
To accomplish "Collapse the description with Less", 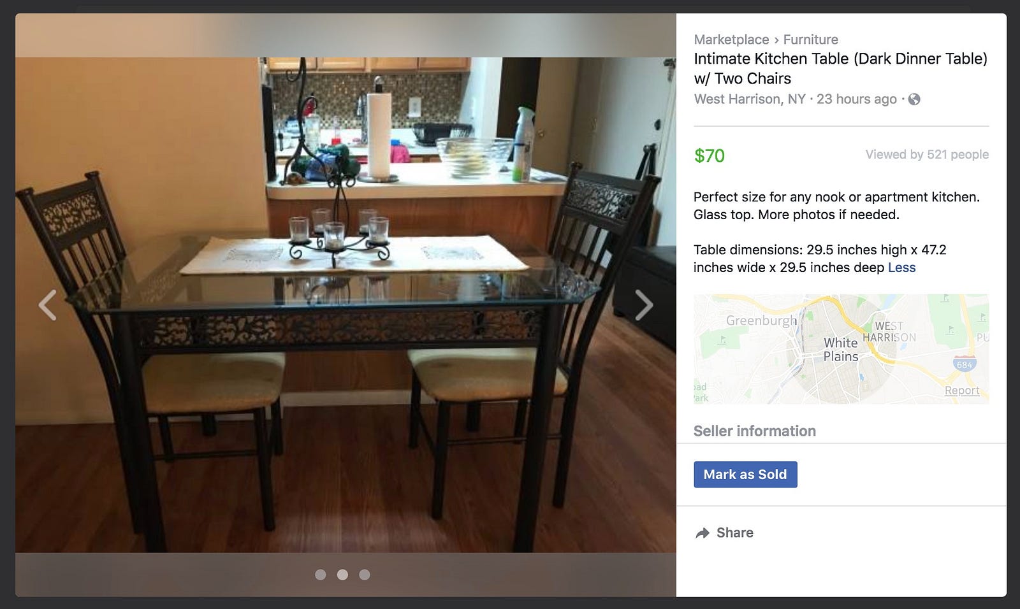I will tap(901, 268).
